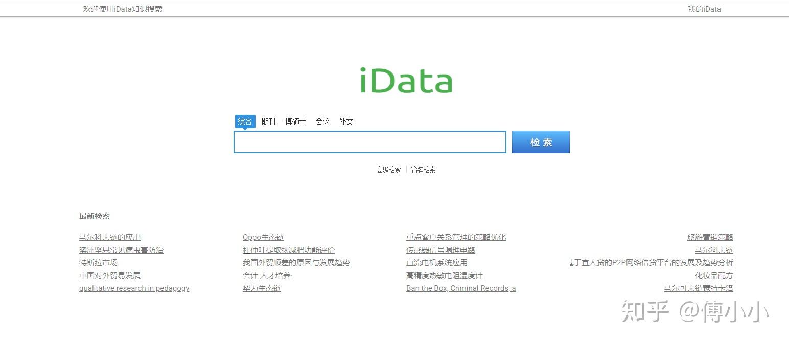Open recent search 中国对外贸易发展
Viewport: 789px width, 344px height.
tap(110, 276)
